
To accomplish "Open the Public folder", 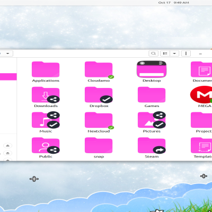I will click(x=46, y=145).
